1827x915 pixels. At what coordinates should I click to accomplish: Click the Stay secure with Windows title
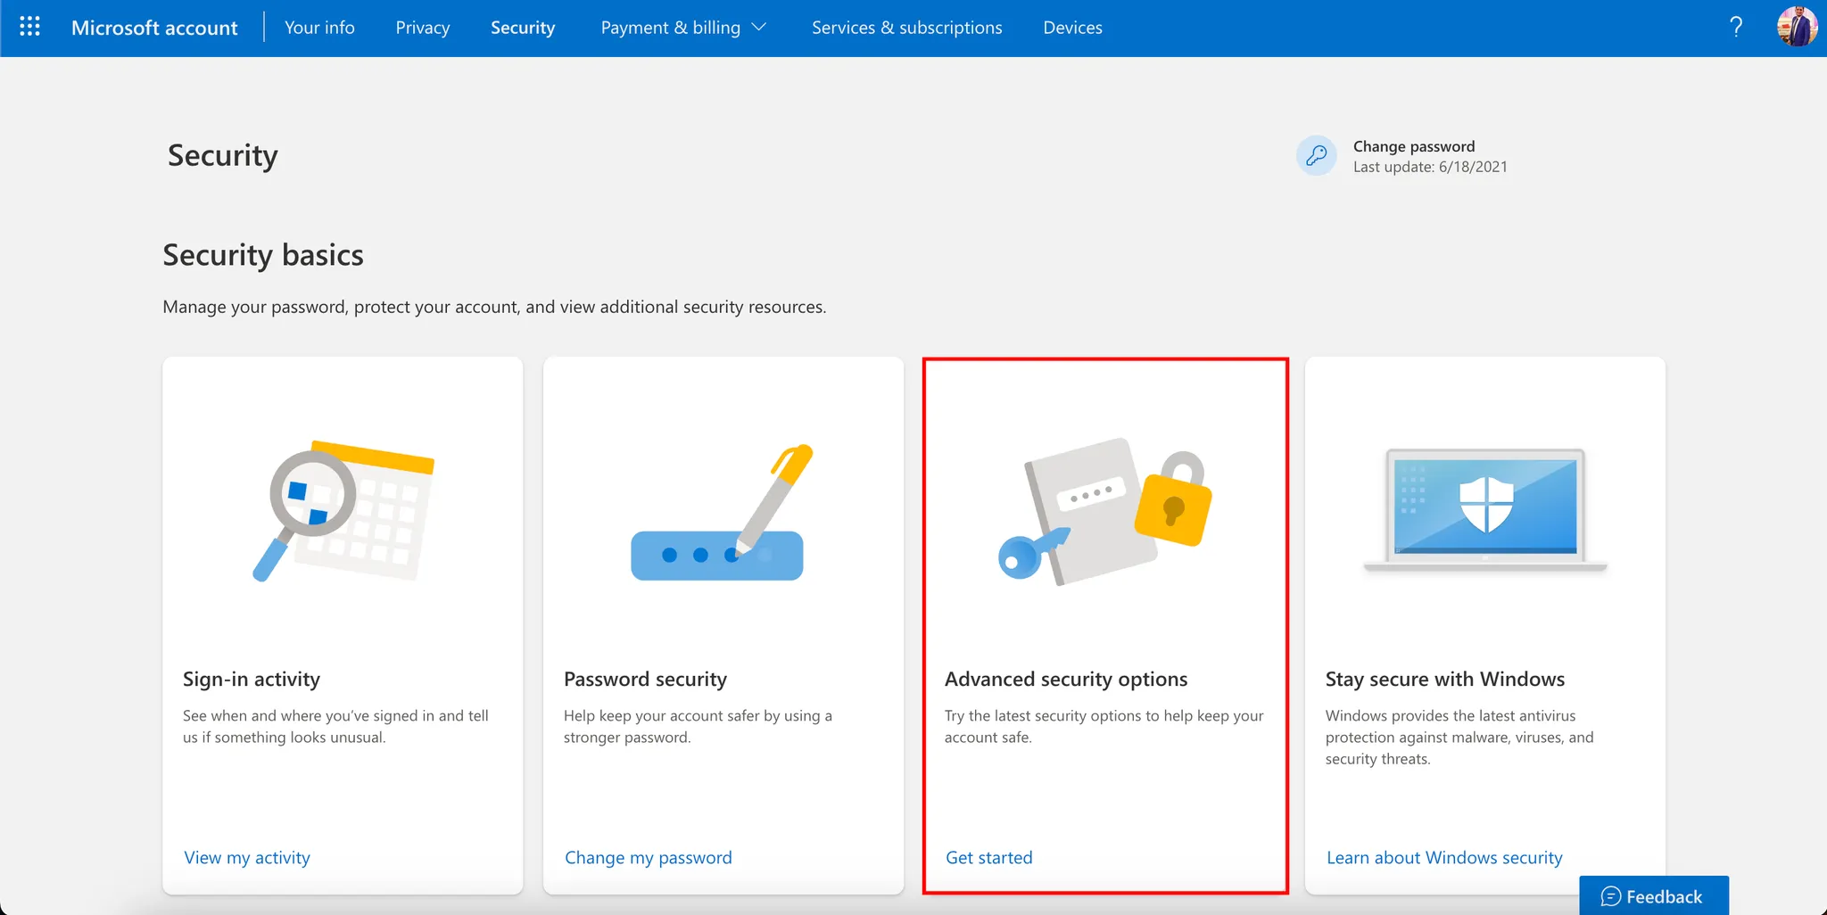pos(1445,679)
